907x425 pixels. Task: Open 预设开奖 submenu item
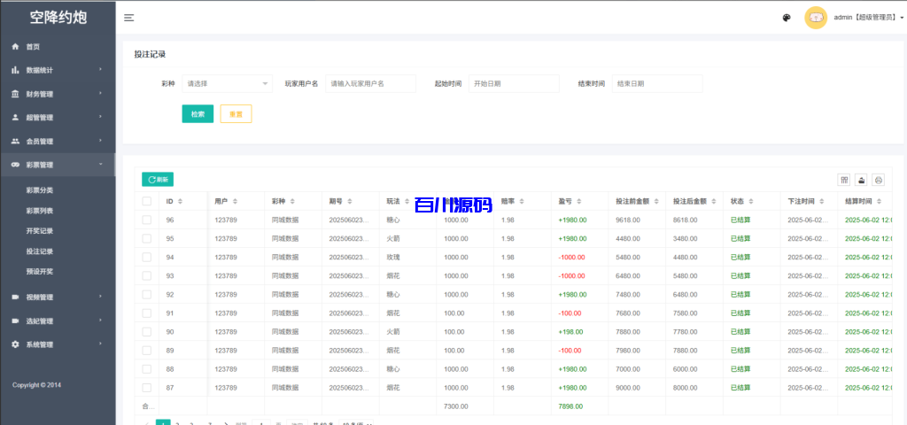click(x=40, y=271)
